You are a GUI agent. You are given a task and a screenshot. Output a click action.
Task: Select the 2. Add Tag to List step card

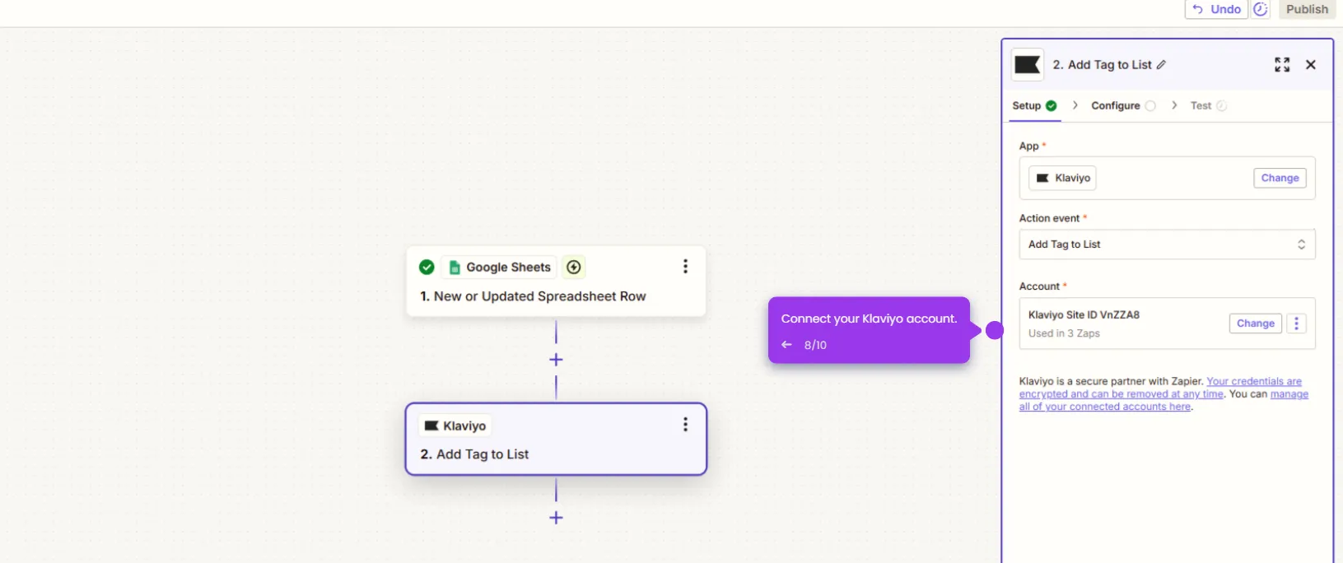point(556,439)
